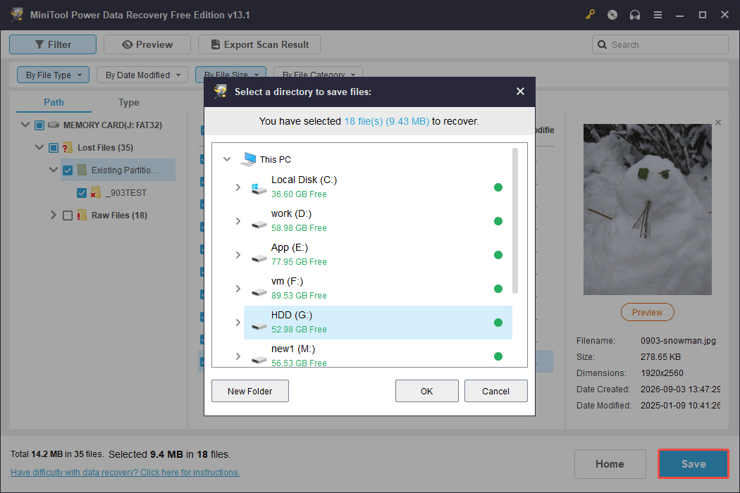740x493 pixels.
Task: Click the Lost Files folder icon
Action: [68, 148]
